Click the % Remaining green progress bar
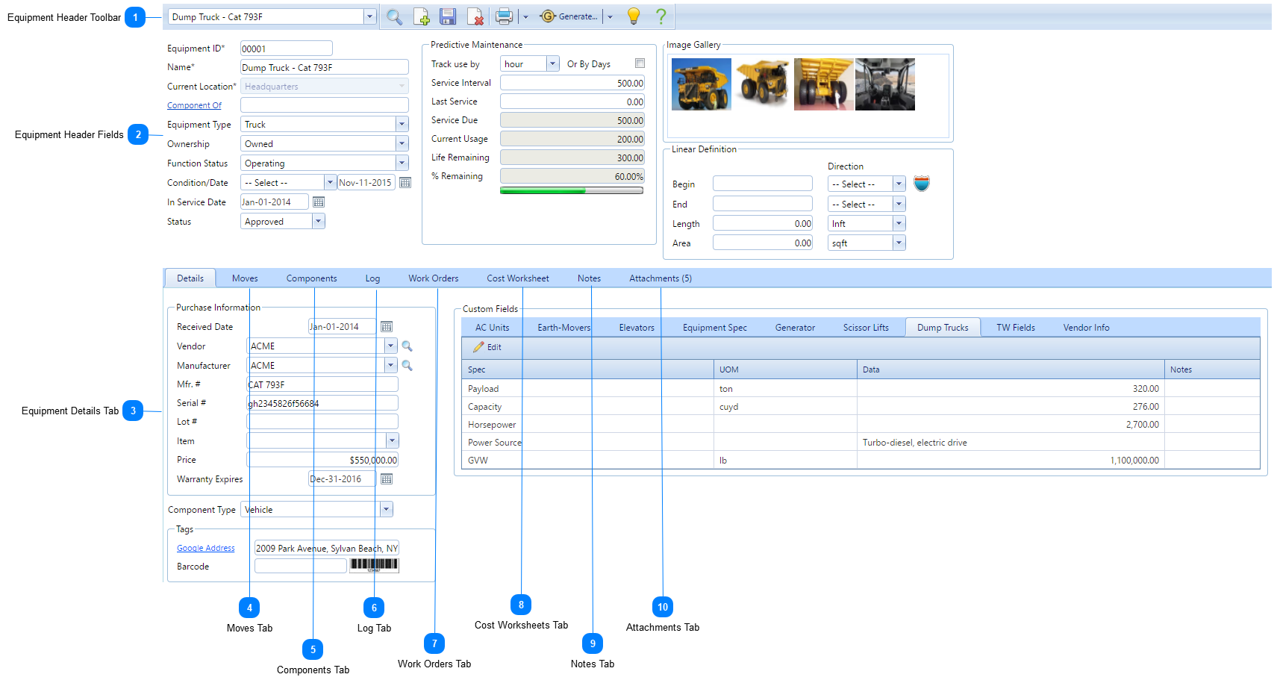This screenshot has height=683, width=1277. pos(572,191)
